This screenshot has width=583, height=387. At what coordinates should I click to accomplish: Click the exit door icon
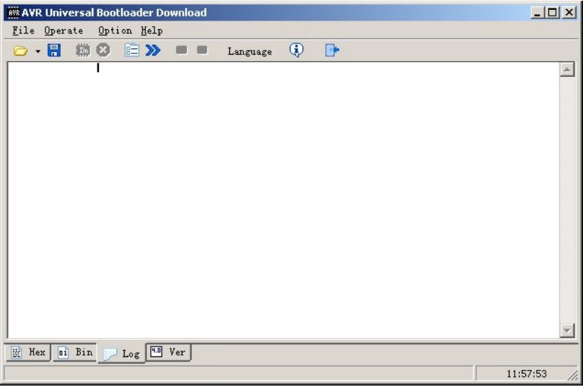[x=332, y=51]
